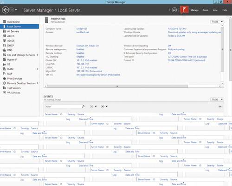232x186 pixels.
Task: Click Properties vertical scrollbar up arrow
Action: [222, 26]
